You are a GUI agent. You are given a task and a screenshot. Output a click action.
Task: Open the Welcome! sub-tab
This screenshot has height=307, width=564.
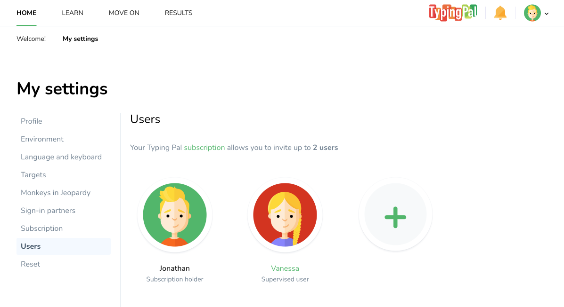click(x=31, y=39)
